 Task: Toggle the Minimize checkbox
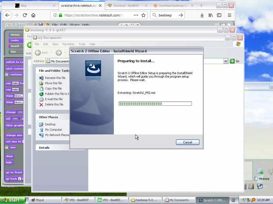[256, 178]
